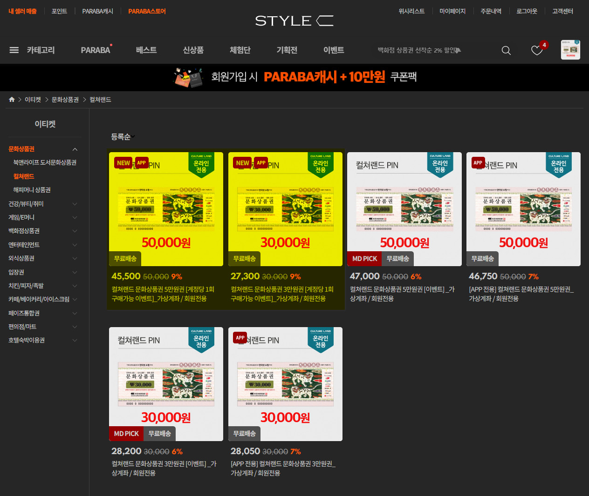
Task: Select the 이벤트 nav tab
Action: point(334,50)
